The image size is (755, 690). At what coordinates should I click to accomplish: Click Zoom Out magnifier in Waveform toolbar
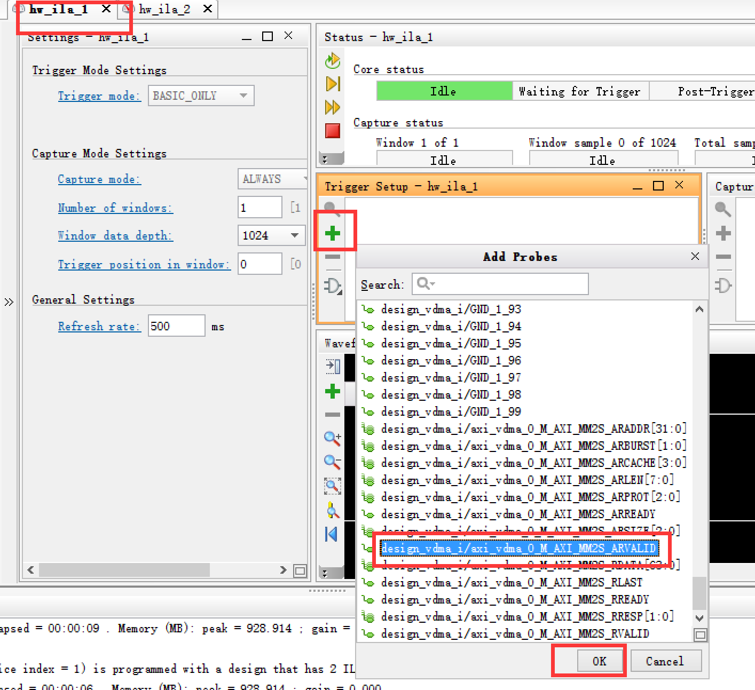[x=333, y=461]
